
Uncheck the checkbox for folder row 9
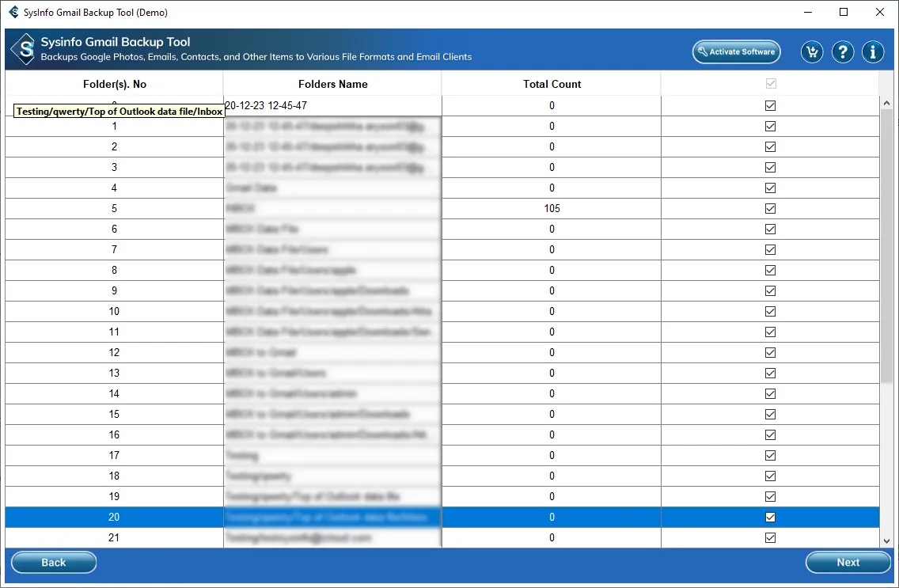[x=770, y=290]
